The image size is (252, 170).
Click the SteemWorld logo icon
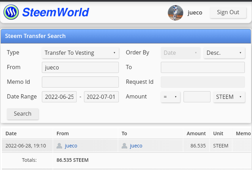coord(11,12)
